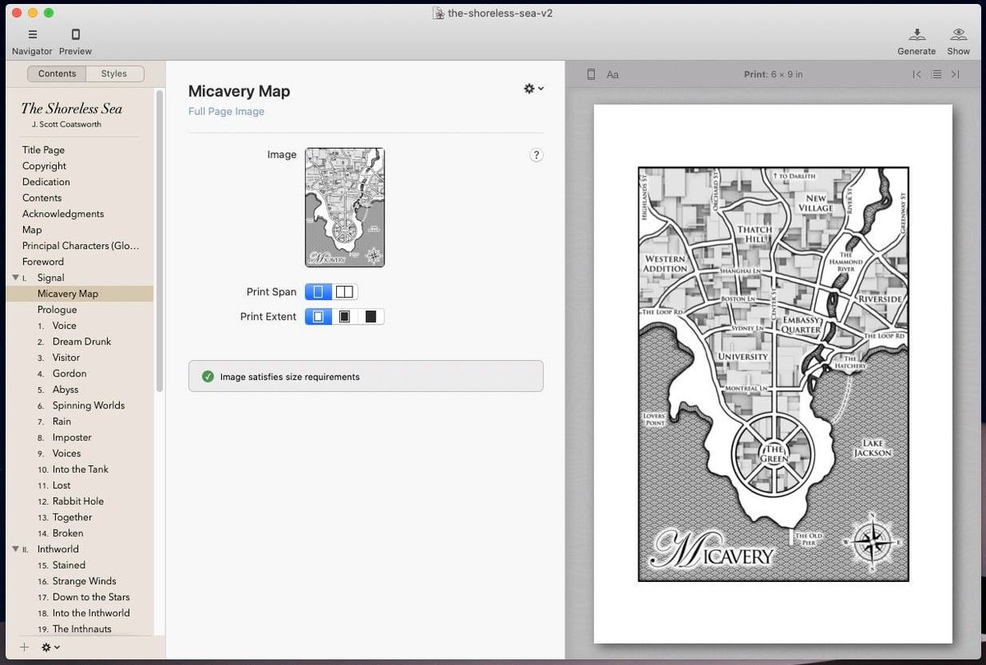
Task: Click the Preview device icon
Action: tap(76, 35)
